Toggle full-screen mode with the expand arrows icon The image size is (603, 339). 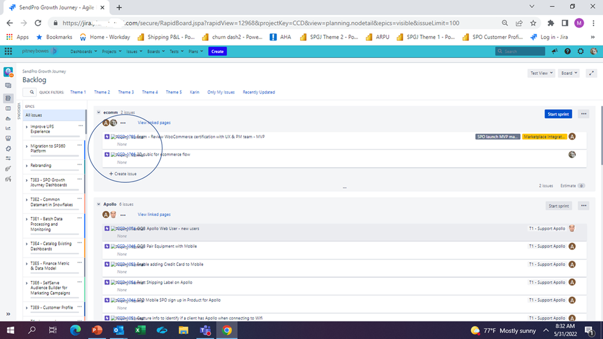592,73
